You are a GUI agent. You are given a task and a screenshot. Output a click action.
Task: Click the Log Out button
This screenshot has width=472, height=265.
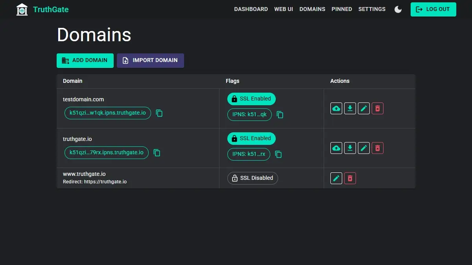(x=433, y=9)
